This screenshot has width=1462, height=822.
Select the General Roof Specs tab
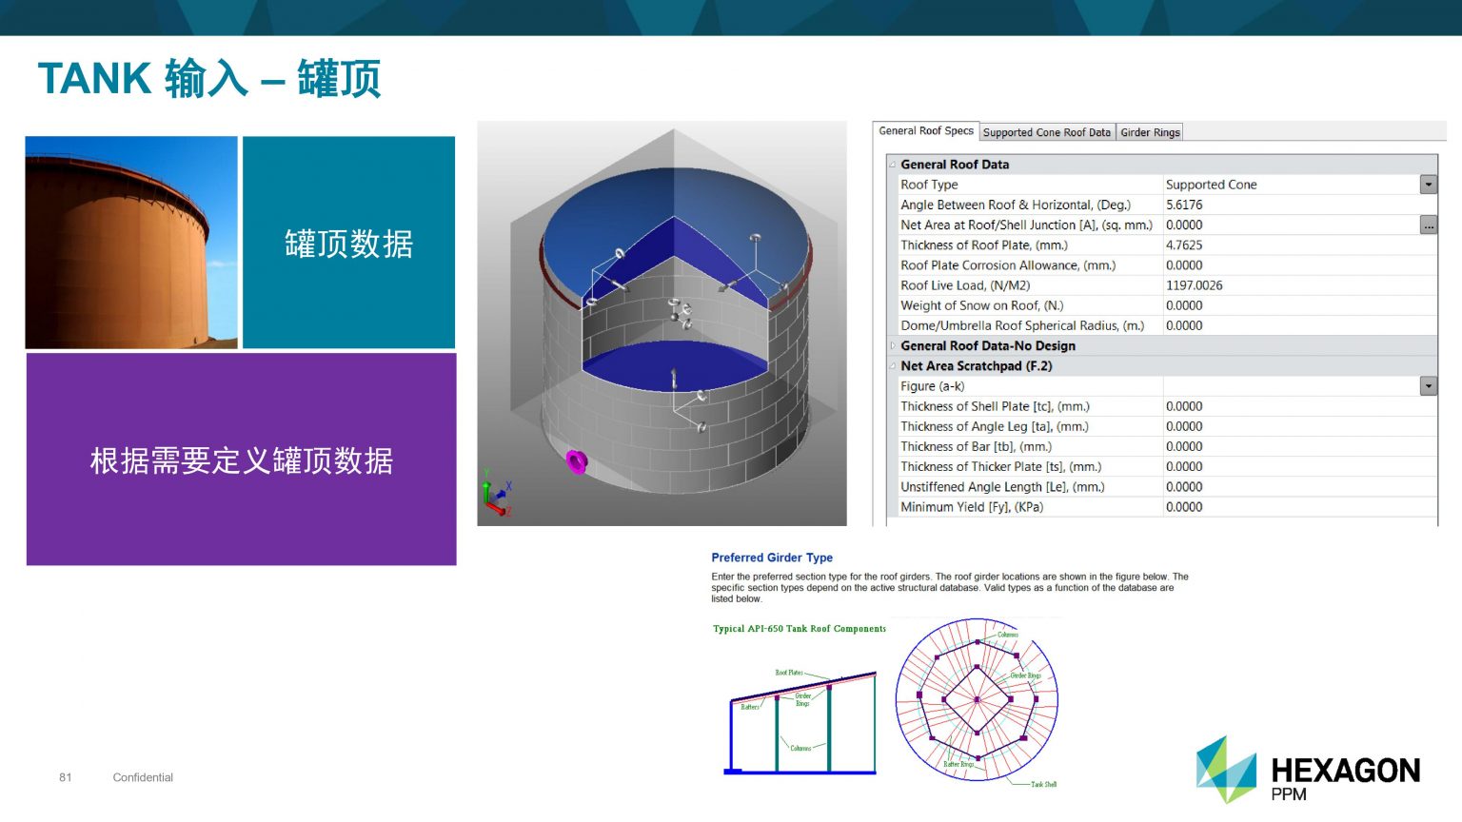coord(925,131)
